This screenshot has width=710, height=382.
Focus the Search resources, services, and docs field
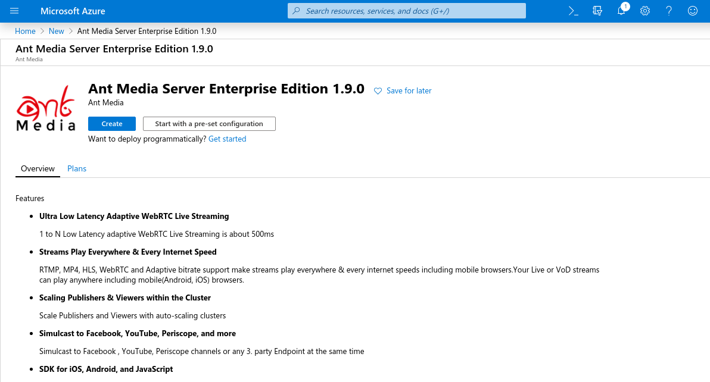[407, 11]
